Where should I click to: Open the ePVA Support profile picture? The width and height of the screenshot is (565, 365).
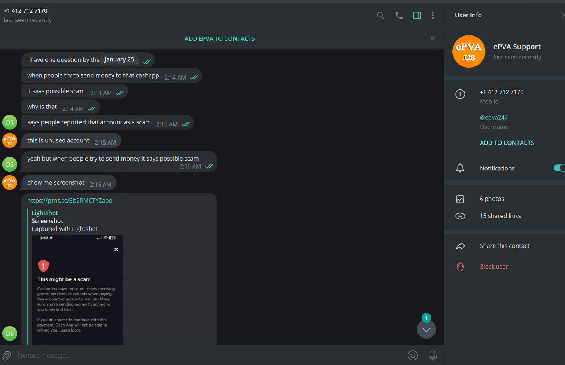coord(469,51)
